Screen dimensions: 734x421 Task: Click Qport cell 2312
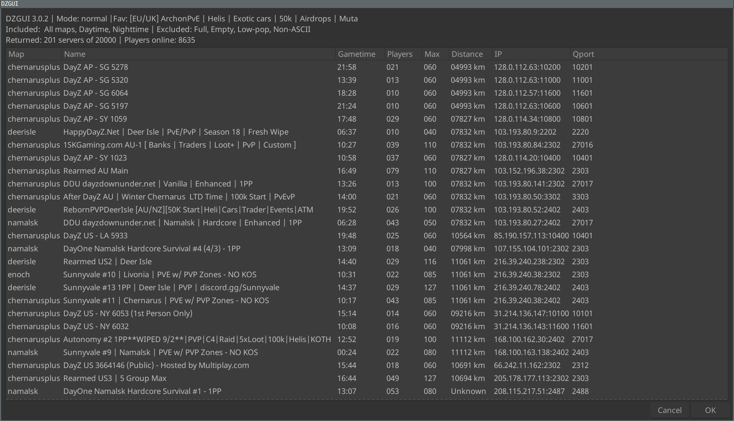(x=580, y=365)
